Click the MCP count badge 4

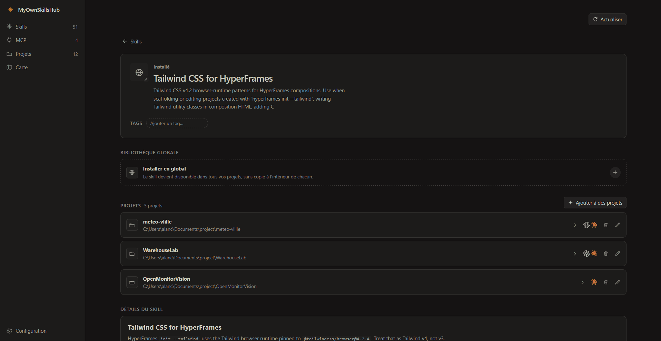(x=76, y=40)
